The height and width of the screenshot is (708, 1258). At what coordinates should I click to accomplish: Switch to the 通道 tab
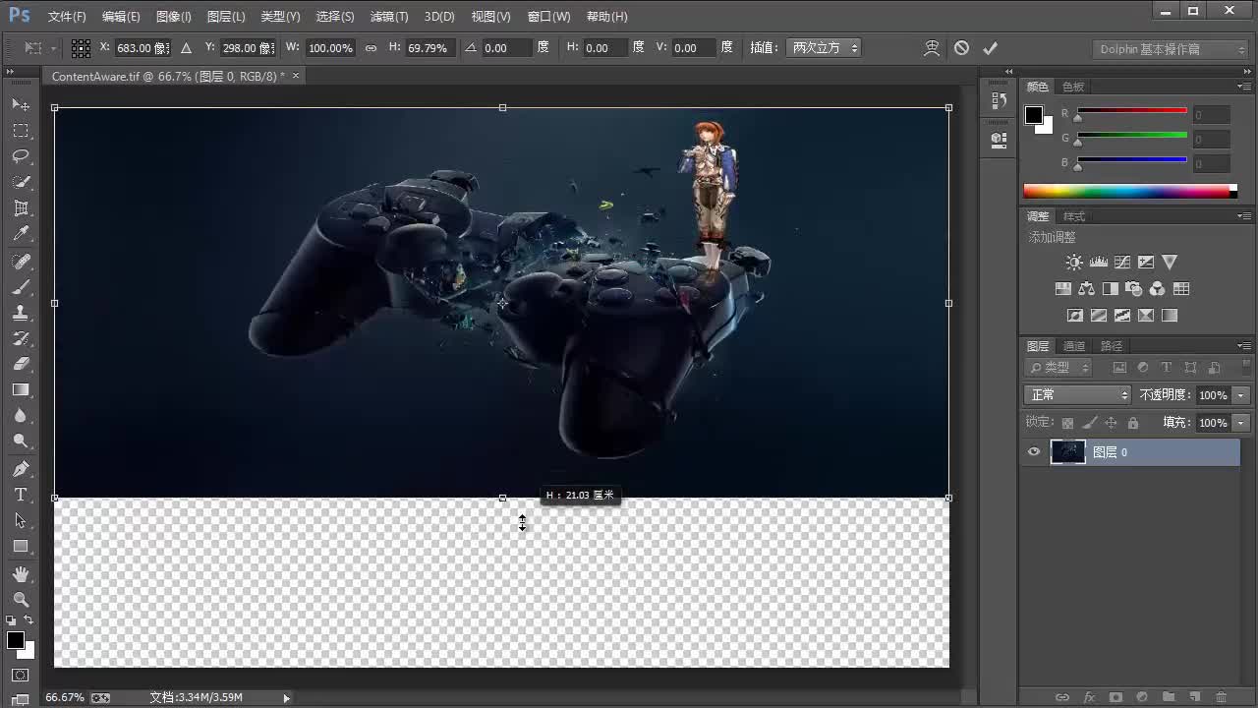point(1073,345)
